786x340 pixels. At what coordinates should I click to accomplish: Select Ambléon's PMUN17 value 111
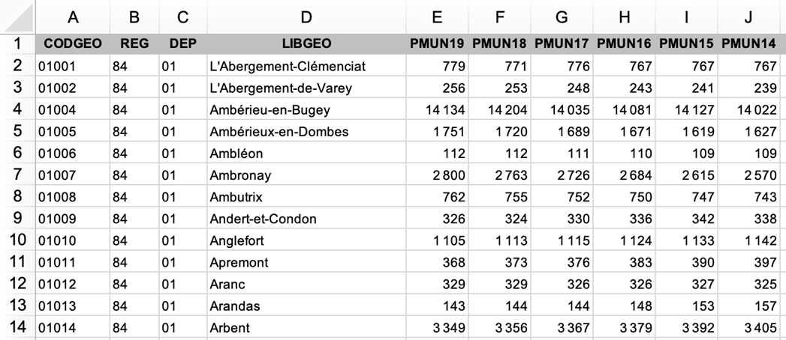562,154
